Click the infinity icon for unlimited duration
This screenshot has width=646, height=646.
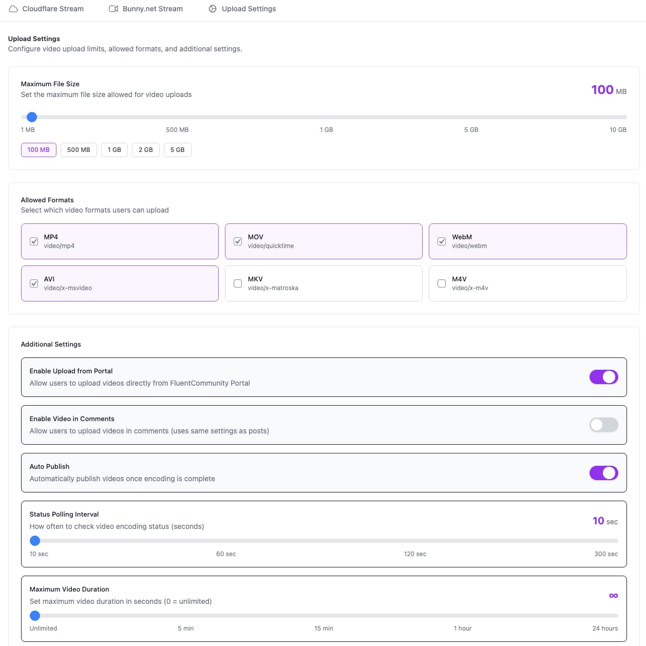tap(614, 595)
